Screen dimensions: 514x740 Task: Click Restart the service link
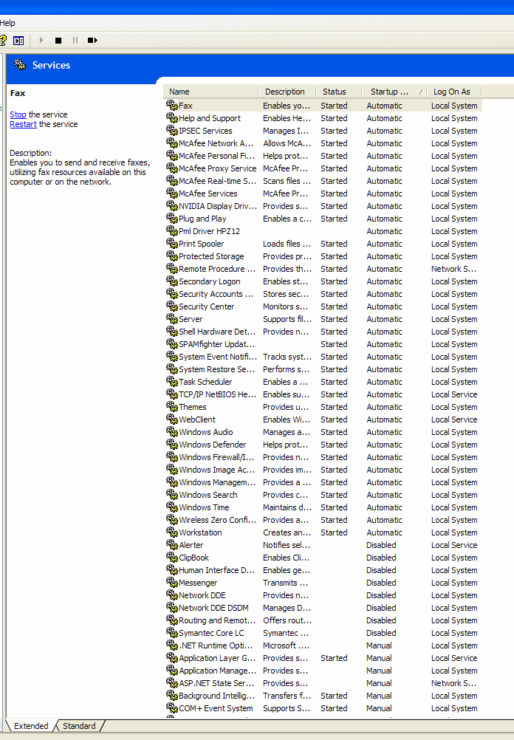(x=23, y=124)
